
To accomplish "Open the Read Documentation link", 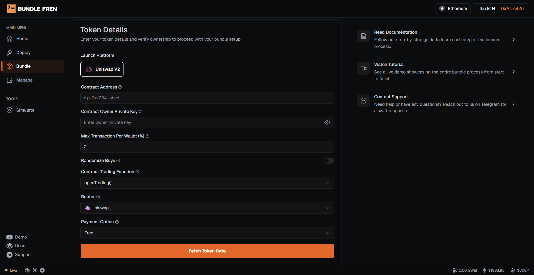I will pyautogui.click(x=395, y=32).
